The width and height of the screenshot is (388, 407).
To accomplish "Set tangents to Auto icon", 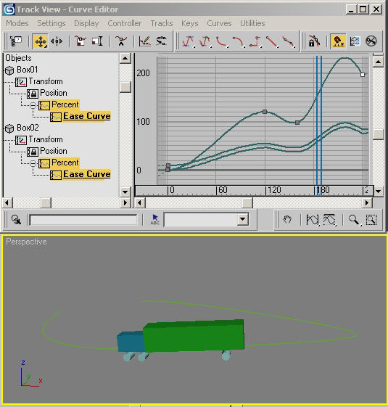I will tap(189, 41).
